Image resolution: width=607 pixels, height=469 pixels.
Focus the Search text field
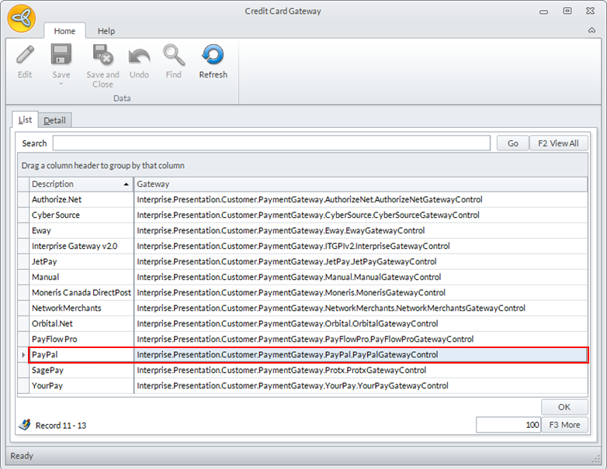pyautogui.click(x=271, y=143)
